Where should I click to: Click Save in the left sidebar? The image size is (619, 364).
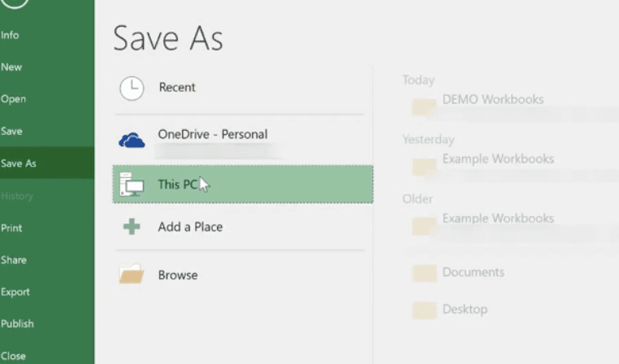12,131
